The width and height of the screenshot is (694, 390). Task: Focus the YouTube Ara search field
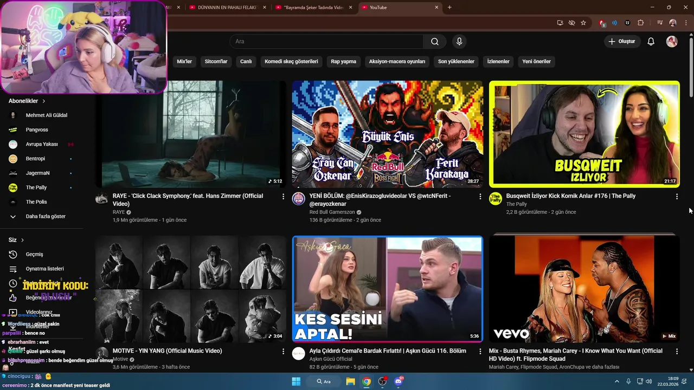[x=327, y=42]
